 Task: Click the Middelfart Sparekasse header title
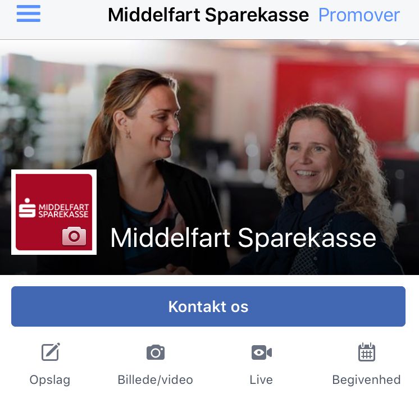[208, 15]
